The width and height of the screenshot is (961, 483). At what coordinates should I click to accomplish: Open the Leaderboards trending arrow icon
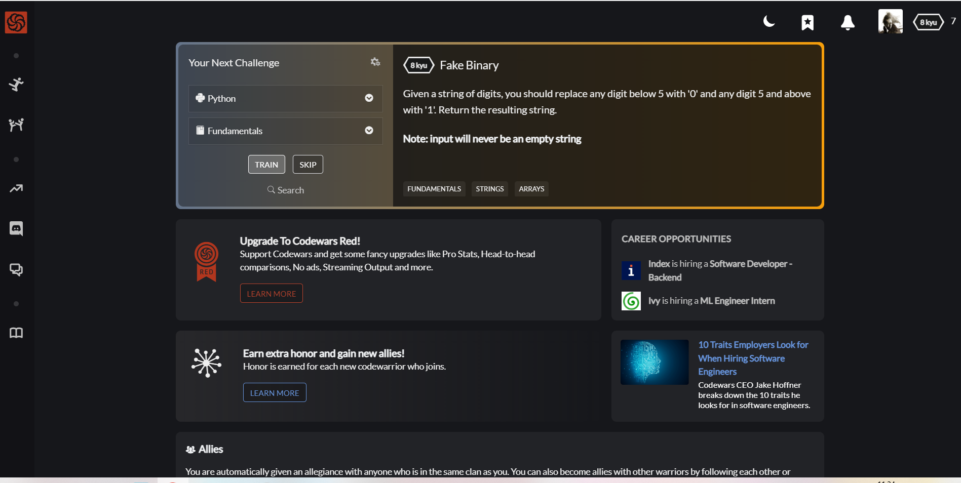coord(16,188)
